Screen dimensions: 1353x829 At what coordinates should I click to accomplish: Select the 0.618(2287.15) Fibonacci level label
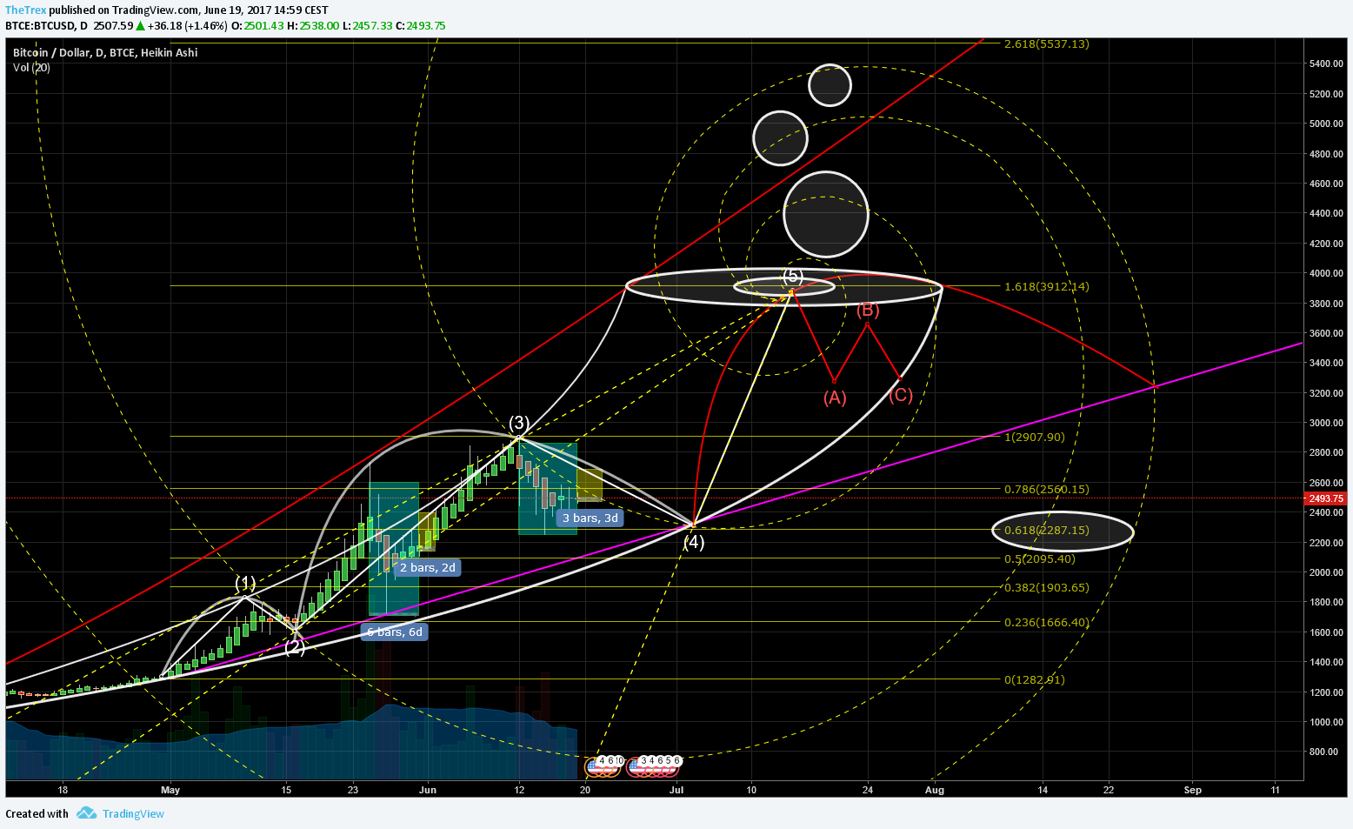click(x=1046, y=530)
